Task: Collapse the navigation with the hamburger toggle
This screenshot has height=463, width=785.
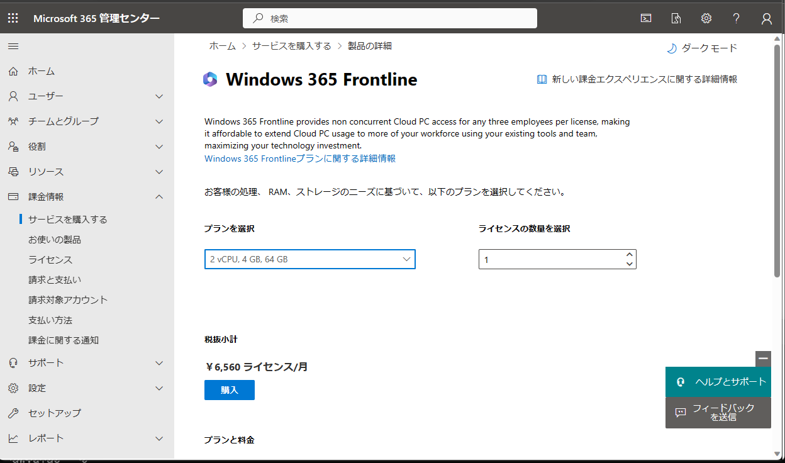Action: [x=13, y=45]
